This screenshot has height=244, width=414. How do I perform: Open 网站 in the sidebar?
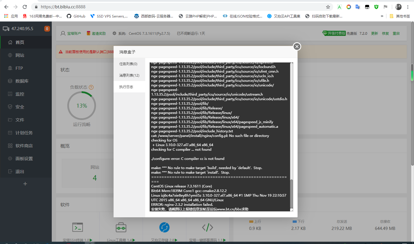[x=26, y=55]
